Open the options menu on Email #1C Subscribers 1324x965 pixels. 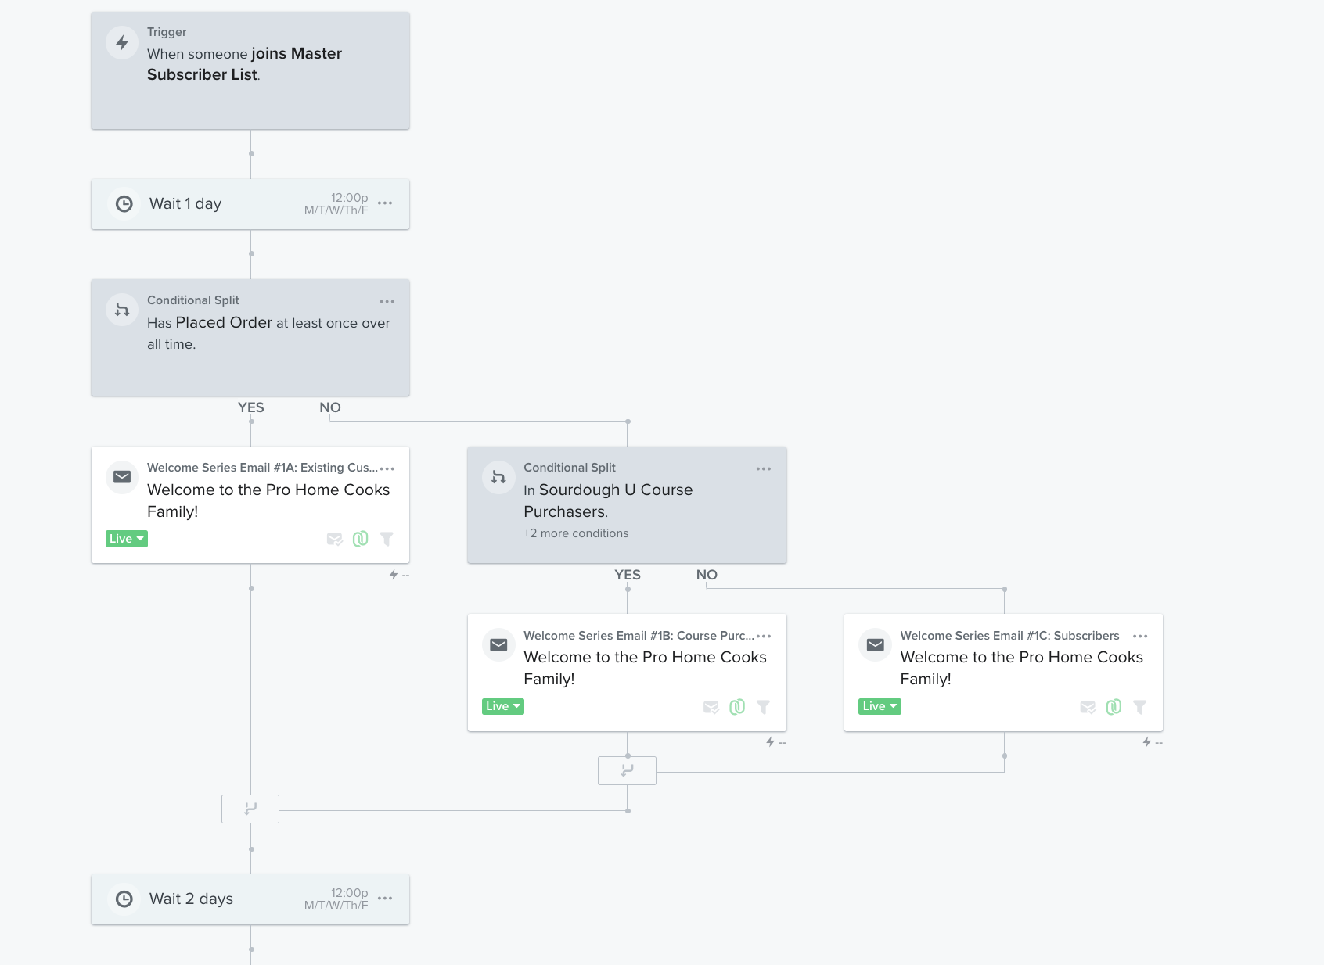coord(1140,636)
